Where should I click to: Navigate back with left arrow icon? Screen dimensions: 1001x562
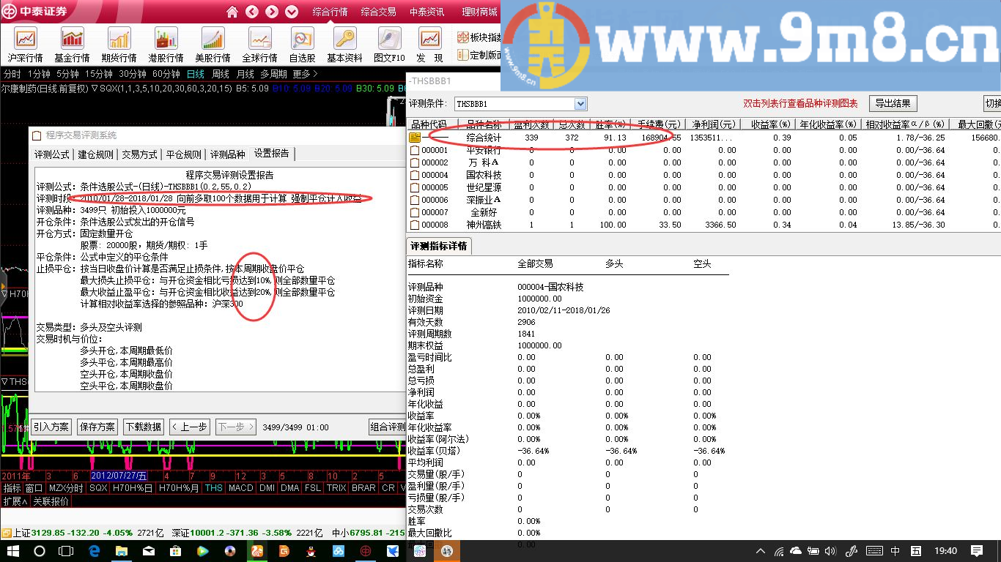pyautogui.click(x=252, y=12)
